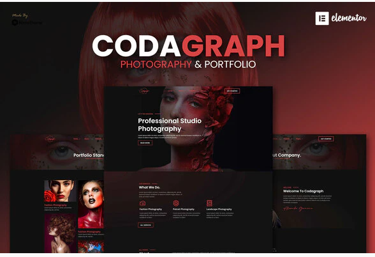Click the ALL SERVICES button

[x=145, y=225]
